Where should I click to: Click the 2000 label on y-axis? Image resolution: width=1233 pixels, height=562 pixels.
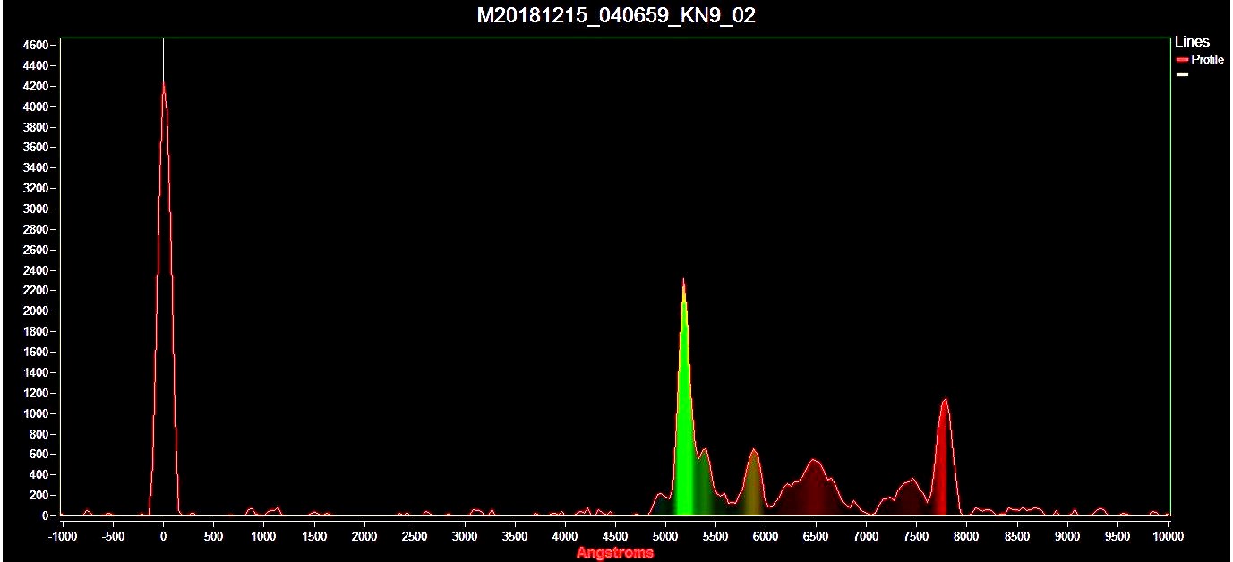(35, 311)
